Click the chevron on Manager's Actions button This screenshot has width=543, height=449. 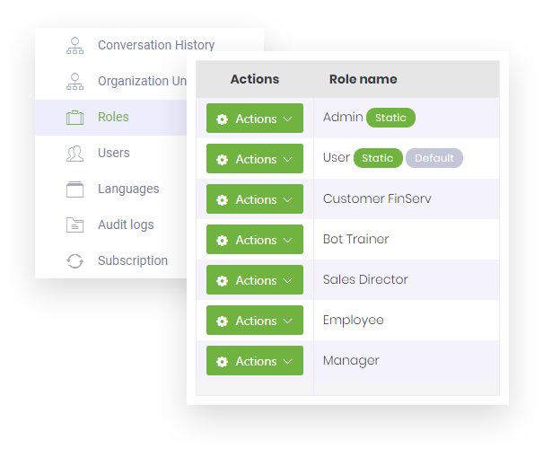tap(287, 361)
